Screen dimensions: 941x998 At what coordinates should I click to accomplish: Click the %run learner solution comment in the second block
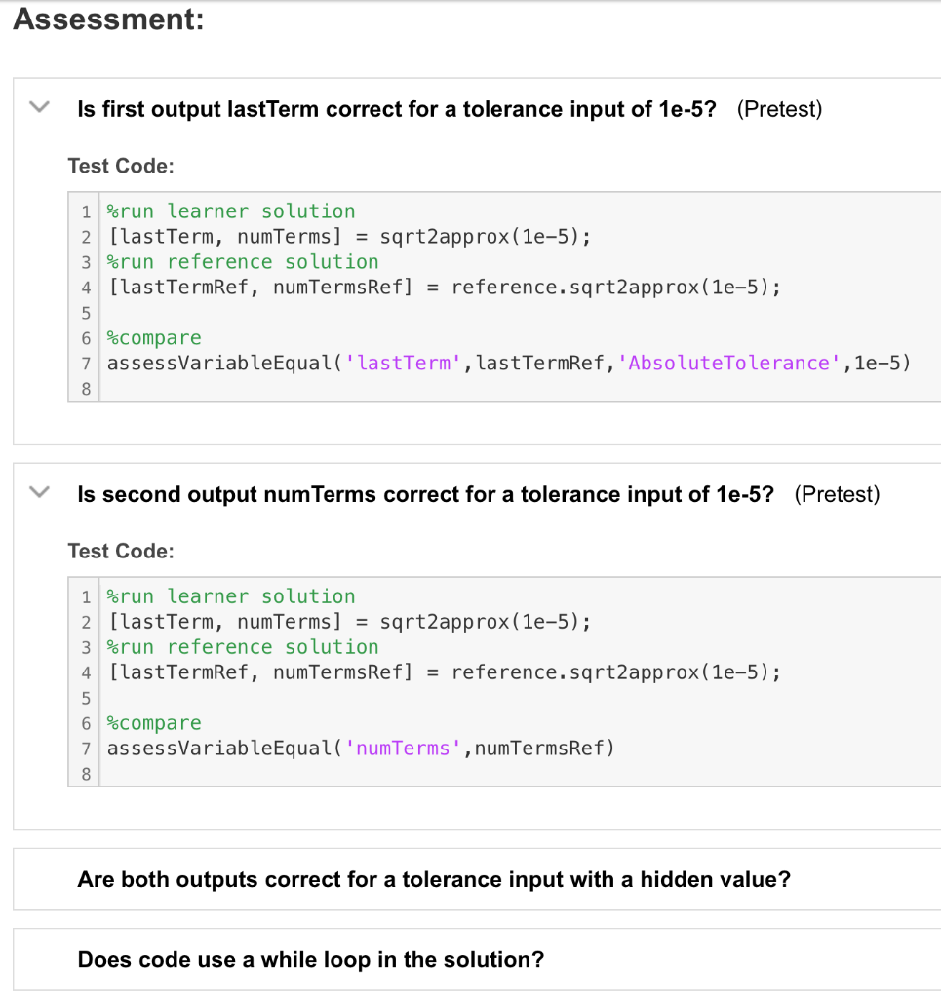231,596
